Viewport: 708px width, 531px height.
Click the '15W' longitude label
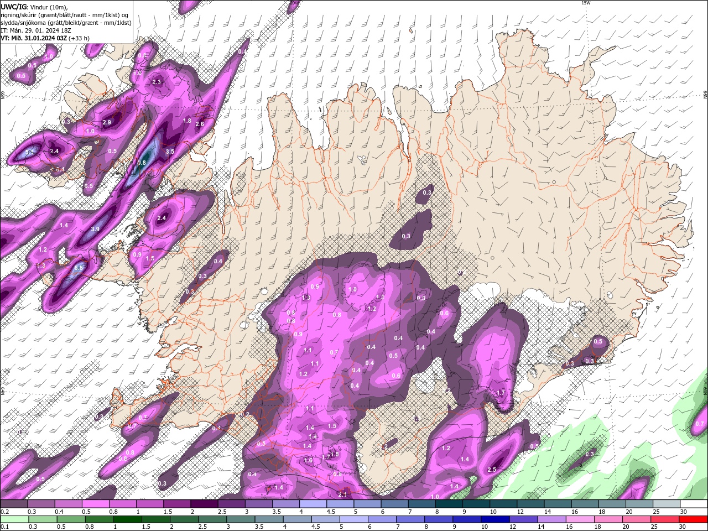pyautogui.click(x=586, y=3)
